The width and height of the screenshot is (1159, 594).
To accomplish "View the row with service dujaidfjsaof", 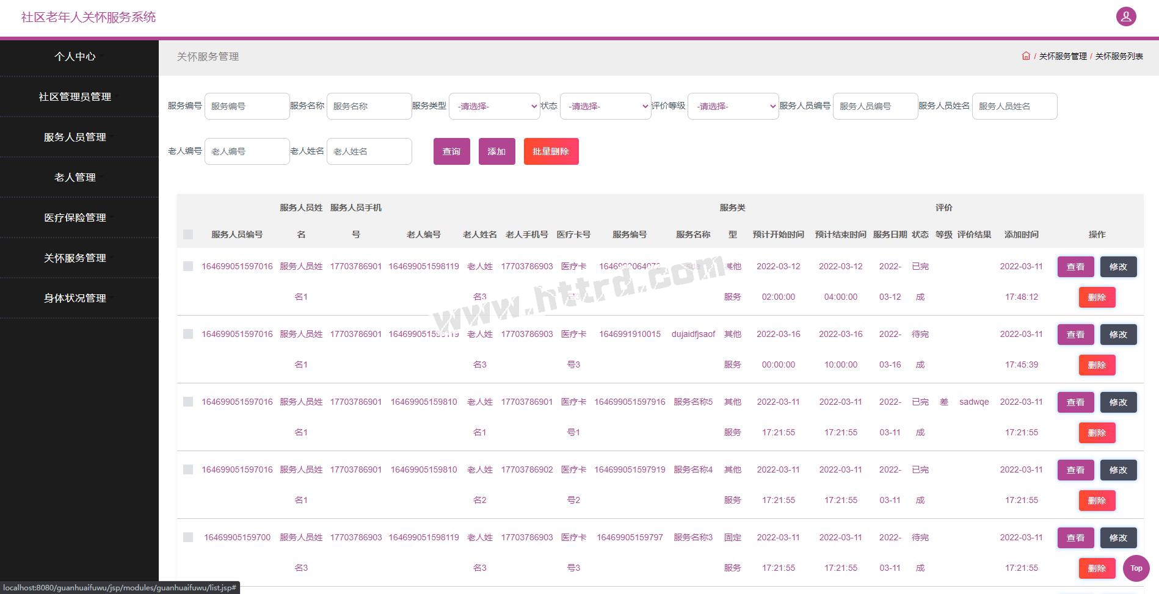I will [x=1076, y=335].
